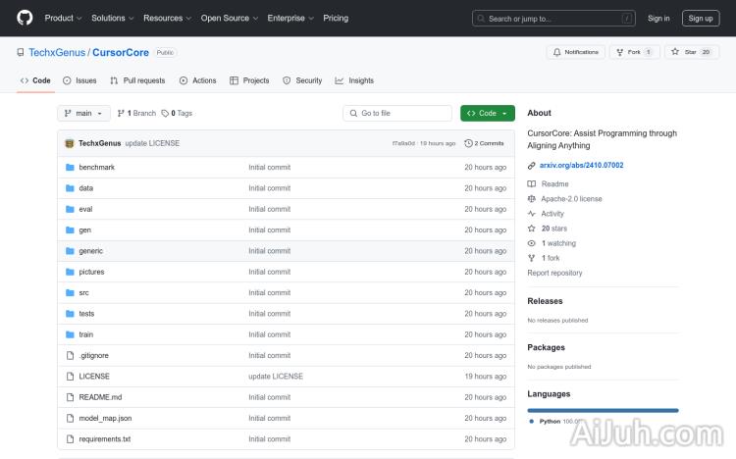
Task: Click the Sign up button
Action: tap(701, 18)
